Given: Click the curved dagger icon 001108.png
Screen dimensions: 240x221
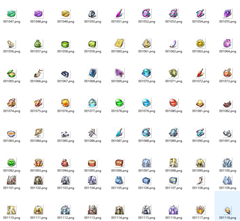Looking at the screenshot, I should pos(200,180).
